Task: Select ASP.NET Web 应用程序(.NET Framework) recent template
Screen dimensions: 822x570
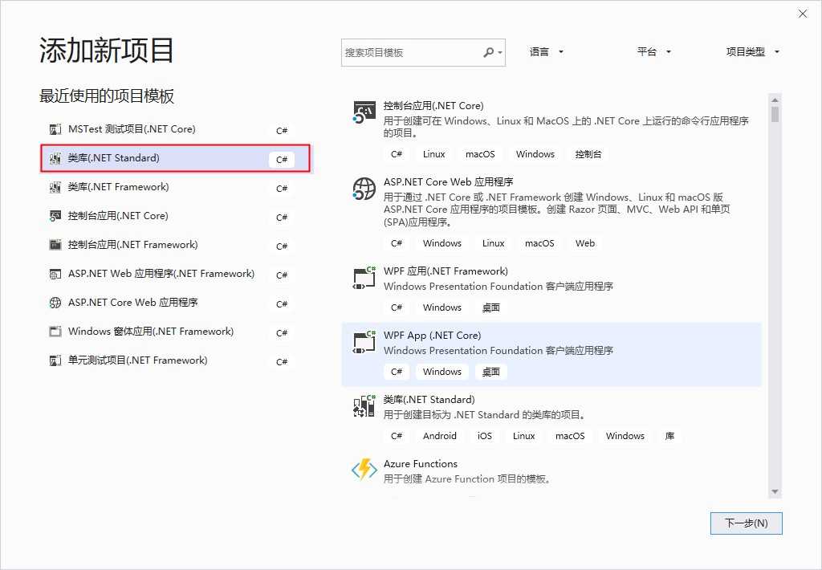Action: [x=175, y=274]
